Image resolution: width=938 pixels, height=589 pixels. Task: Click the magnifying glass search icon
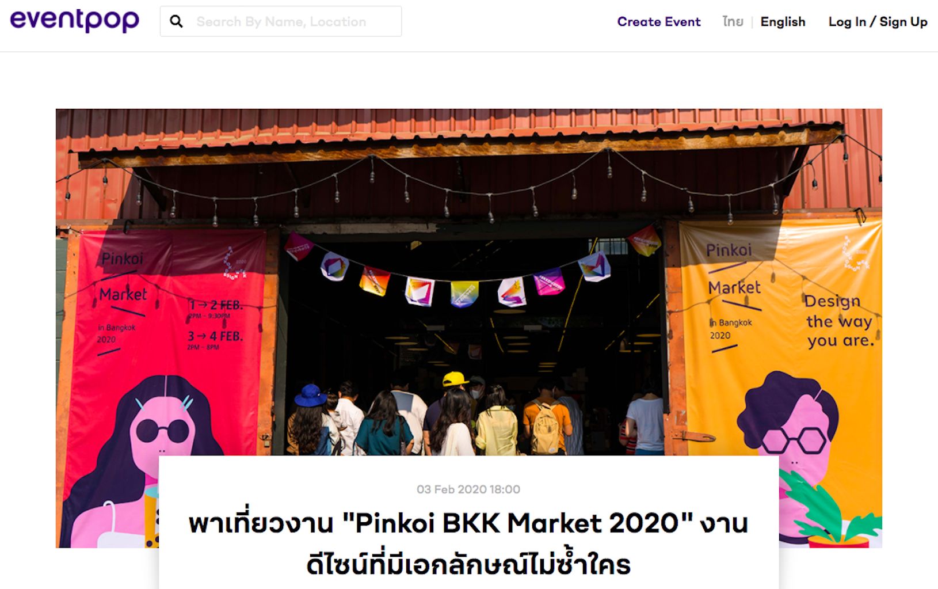pos(176,22)
